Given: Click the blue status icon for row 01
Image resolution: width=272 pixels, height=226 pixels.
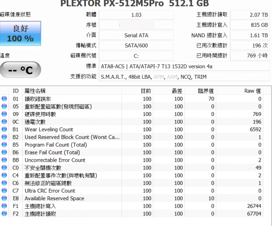Looking at the screenshot, I should (4, 99).
